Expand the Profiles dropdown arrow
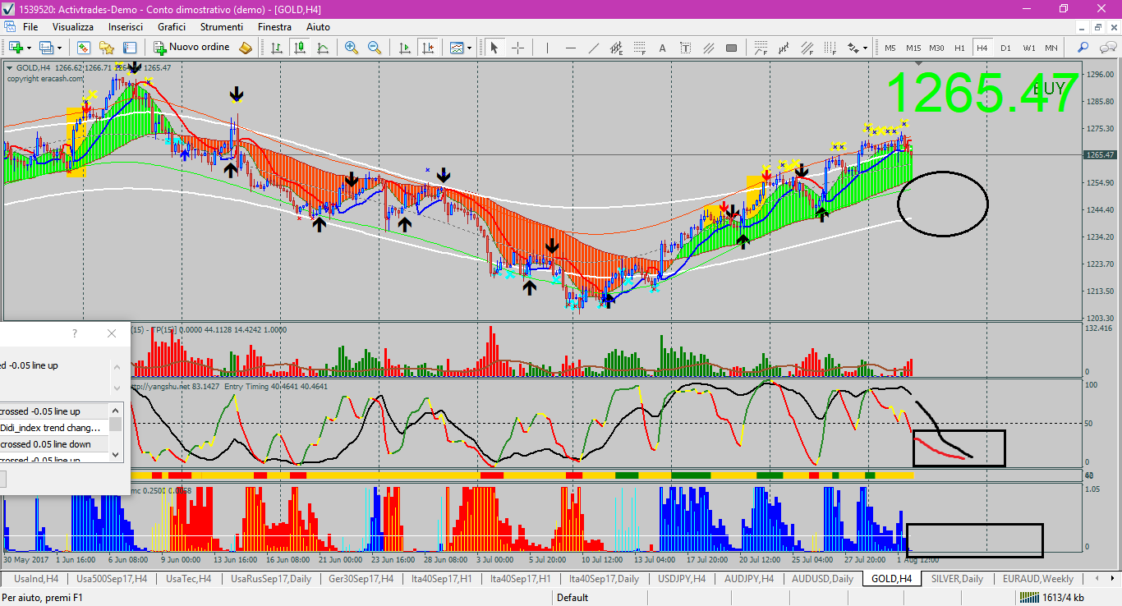 59,48
